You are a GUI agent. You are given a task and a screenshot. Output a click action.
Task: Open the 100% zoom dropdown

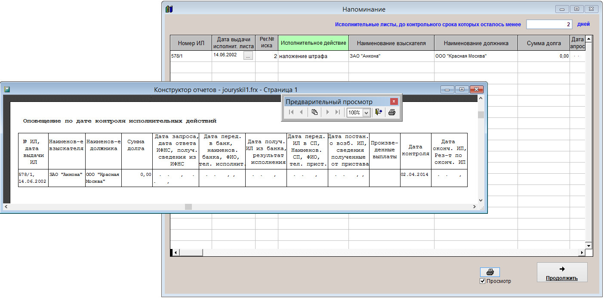point(367,113)
